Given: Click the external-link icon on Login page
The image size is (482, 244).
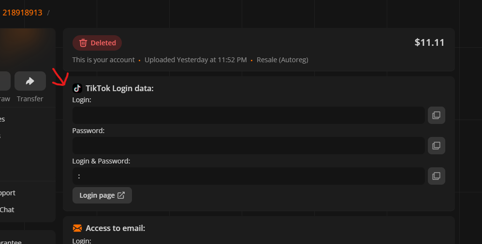Looking at the screenshot, I should tap(121, 195).
